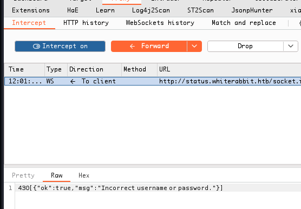The height and width of the screenshot is (209, 301).
Task: Switch to the HTTP history tab
Action: pyautogui.click(x=86, y=23)
